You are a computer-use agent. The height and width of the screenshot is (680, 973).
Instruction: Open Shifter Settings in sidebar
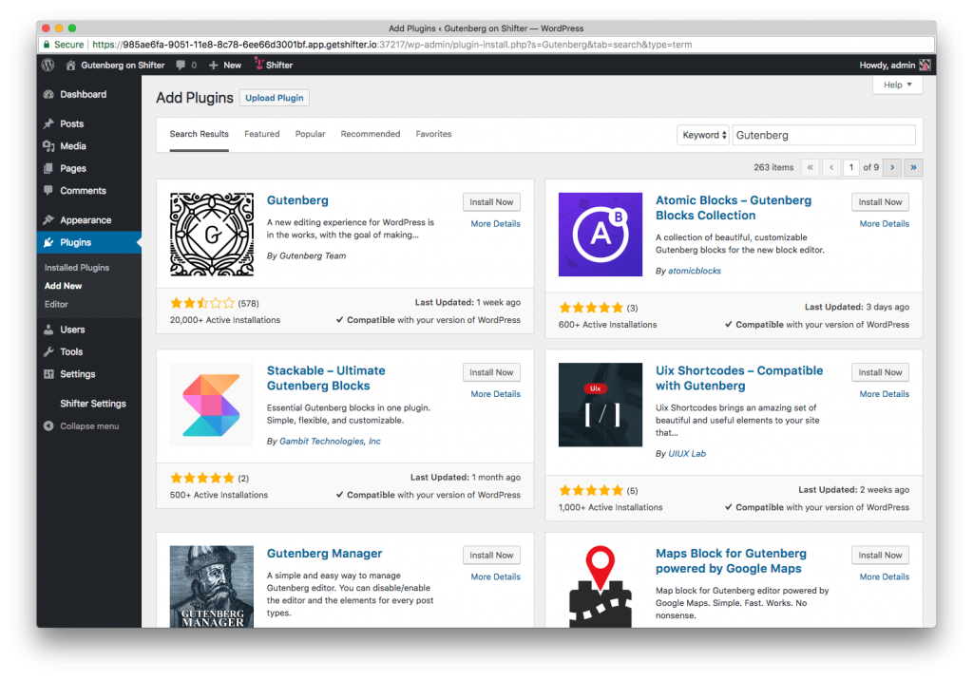93,404
